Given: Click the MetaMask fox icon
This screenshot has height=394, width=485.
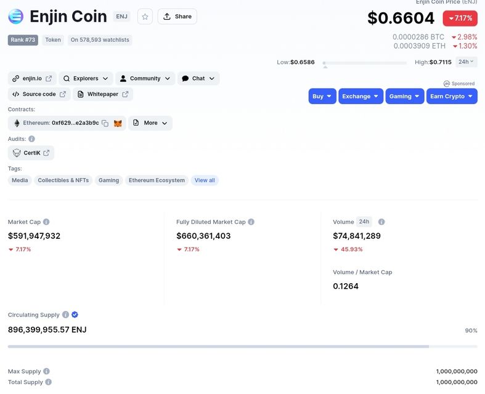Looking at the screenshot, I should pyautogui.click(x=118, y=123).
